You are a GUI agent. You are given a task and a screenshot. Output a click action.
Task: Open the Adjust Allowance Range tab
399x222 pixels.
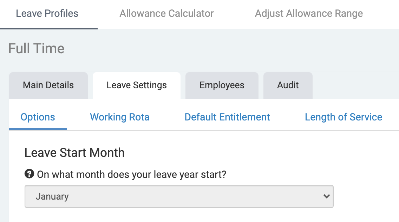pyautogui.click(x=309, y=13)
